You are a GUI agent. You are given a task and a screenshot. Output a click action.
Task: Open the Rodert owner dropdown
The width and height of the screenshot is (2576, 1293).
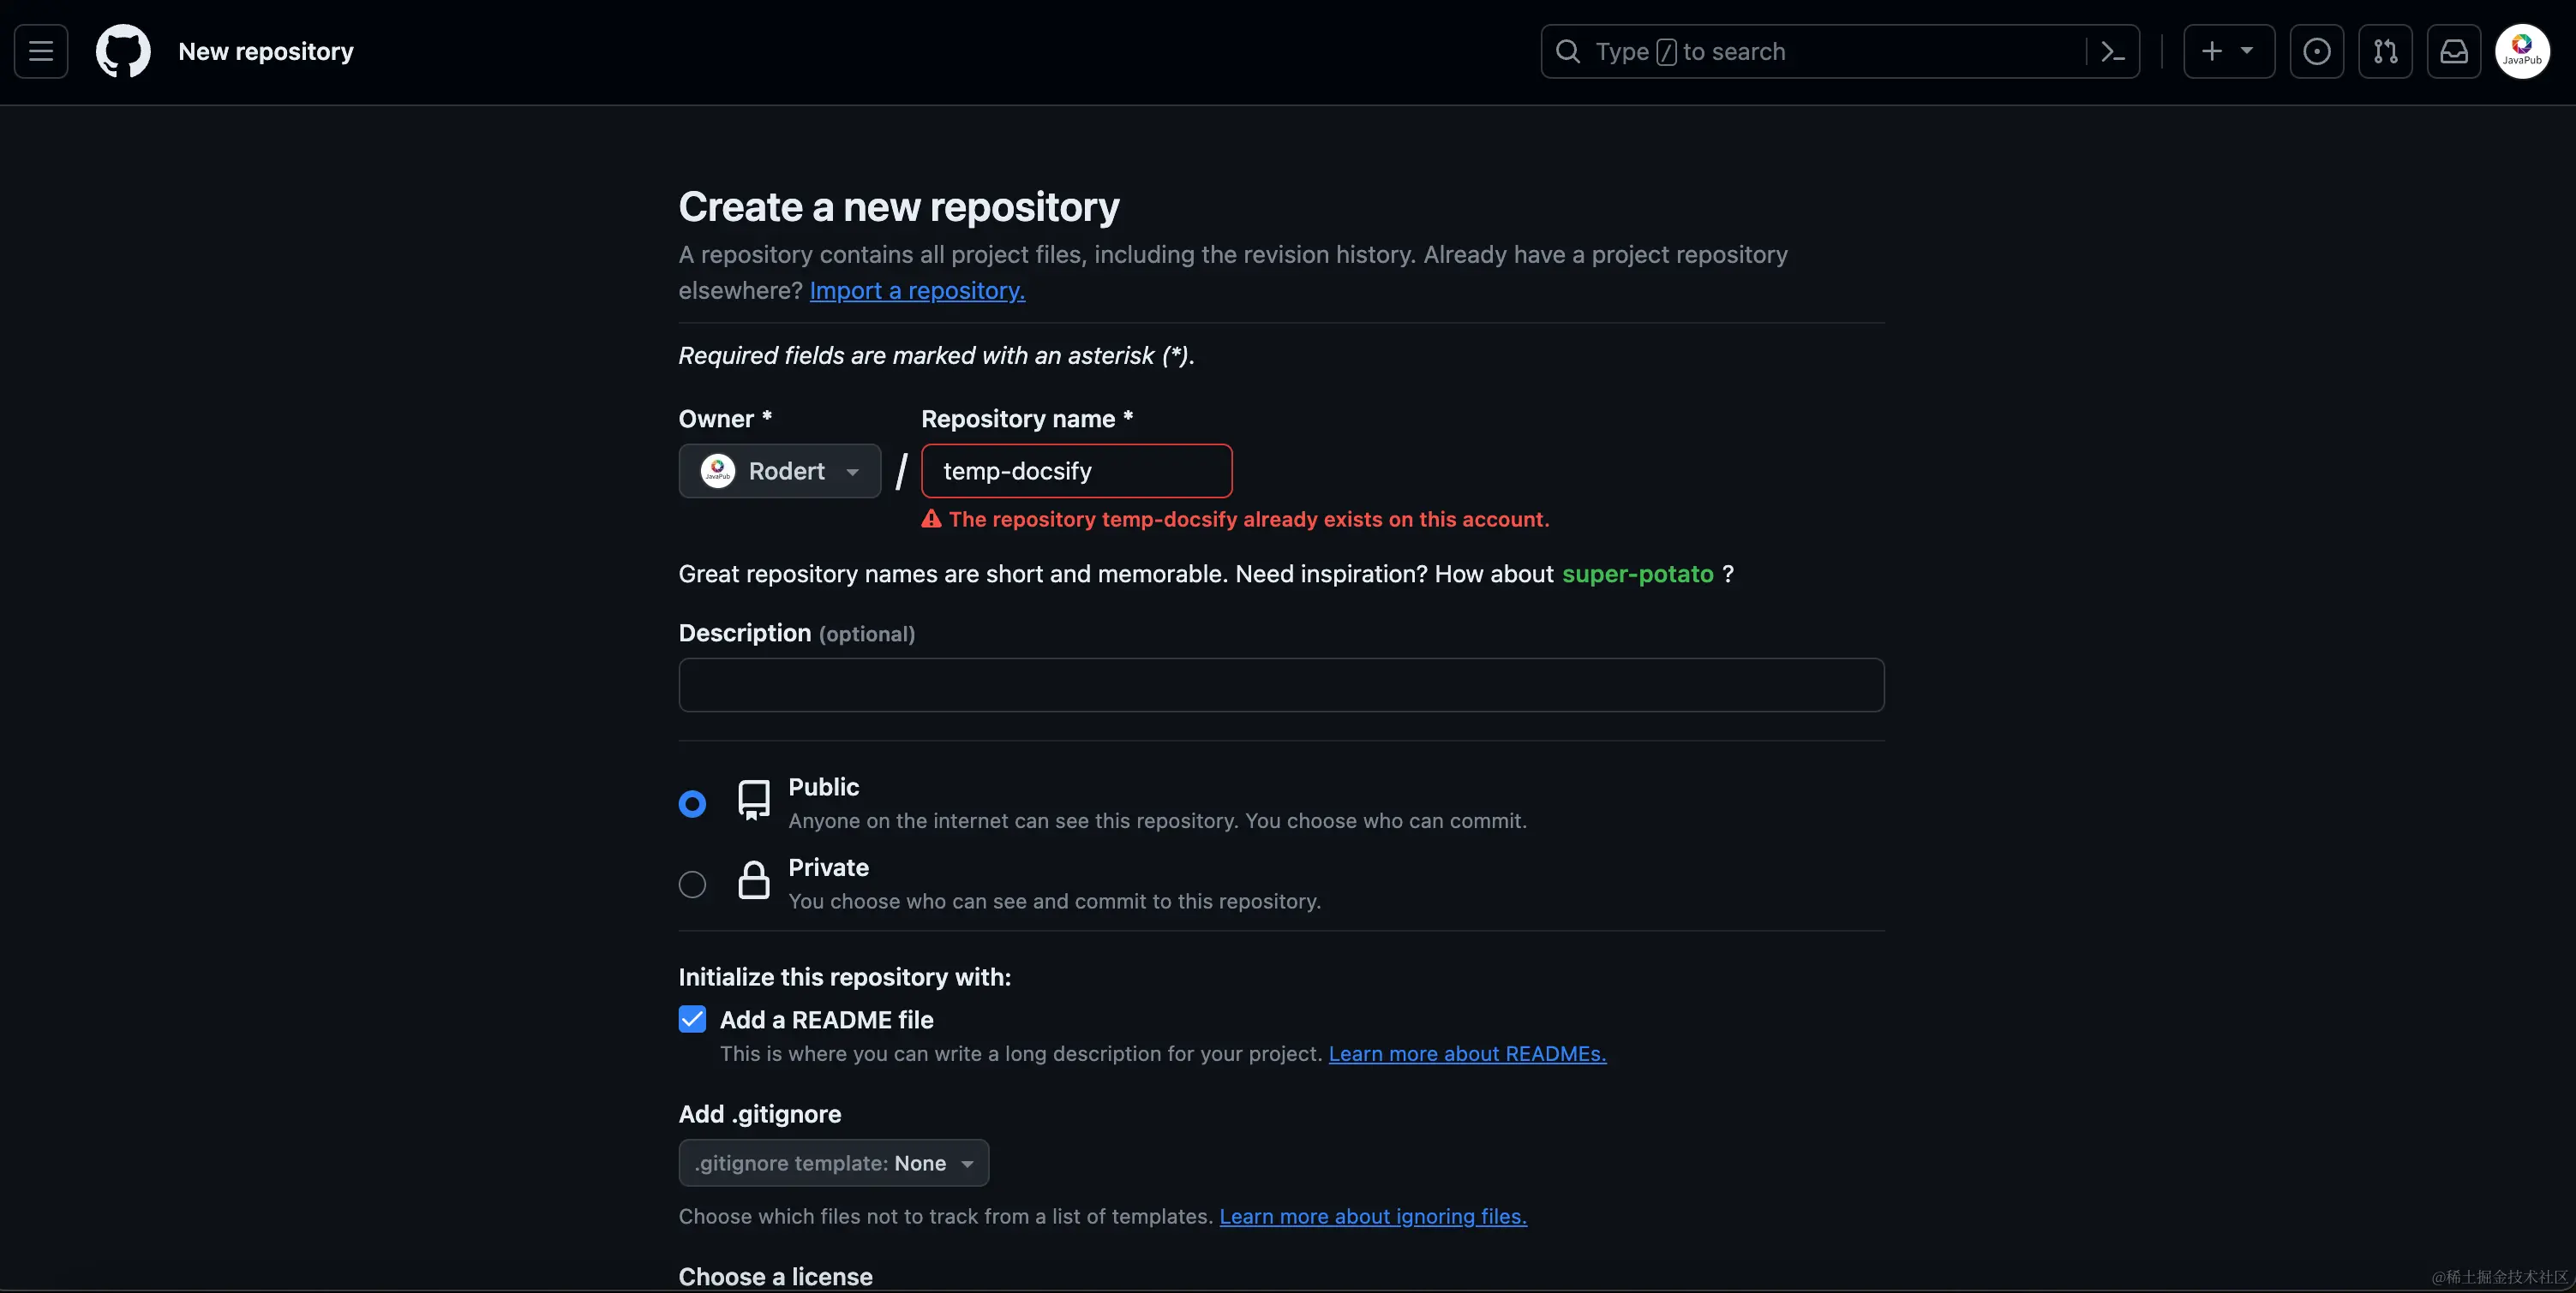point(779,471)
